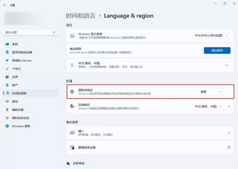Open the 键入 typing settings row
Viewport: 238px width, 169px height.
point(150,133)
